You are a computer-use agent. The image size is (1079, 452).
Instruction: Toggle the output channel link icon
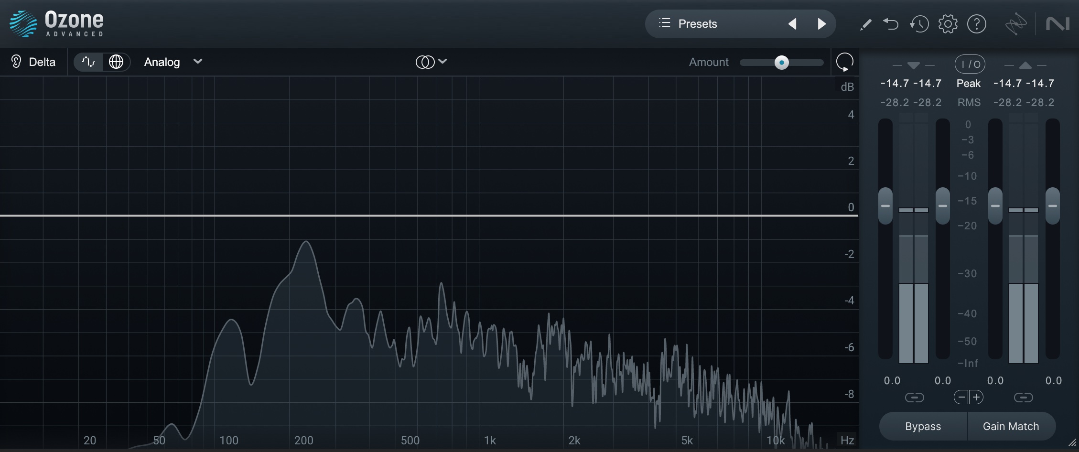click(x=1024, y=398)
